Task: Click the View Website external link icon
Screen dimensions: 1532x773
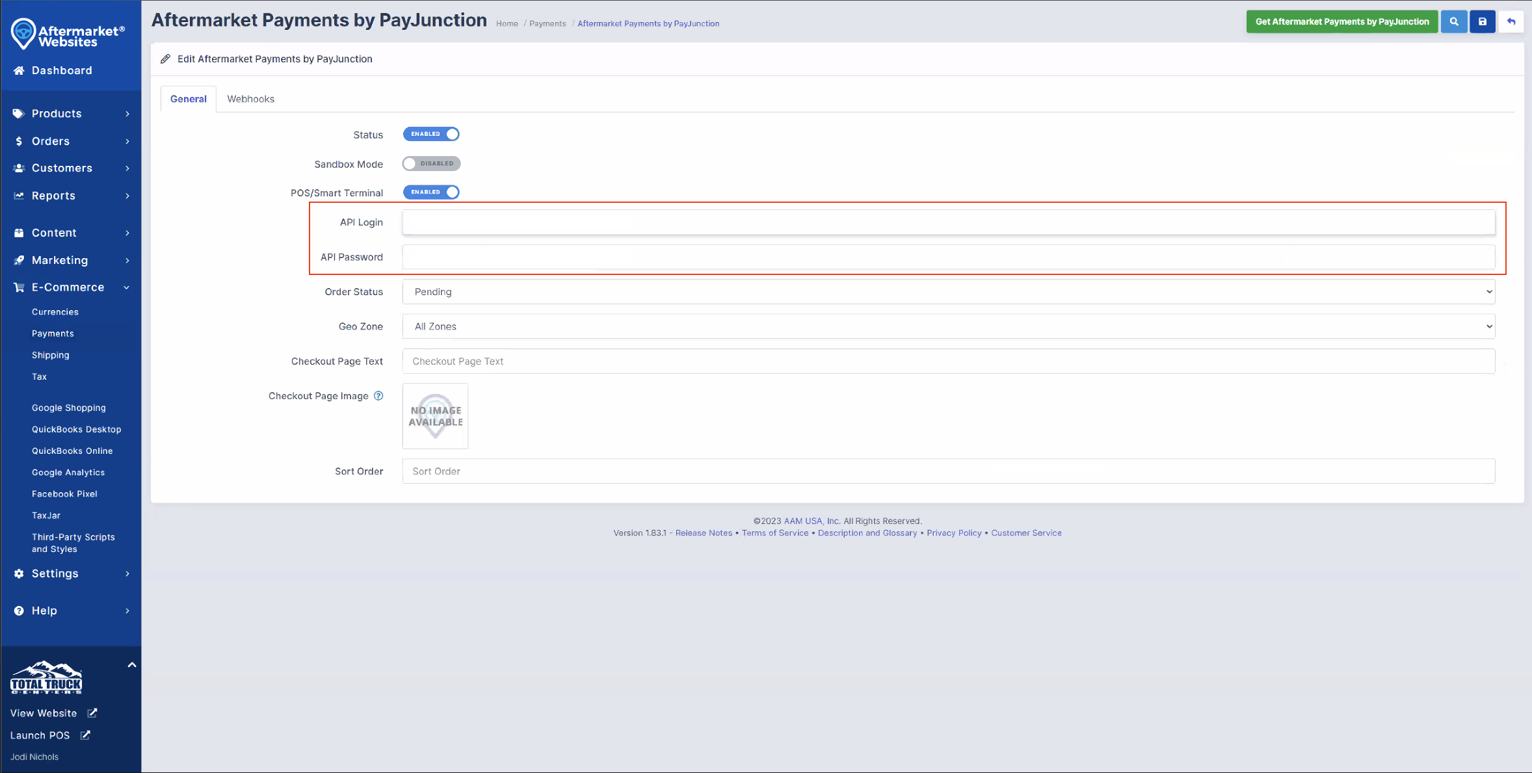Action: pos(92,713)
